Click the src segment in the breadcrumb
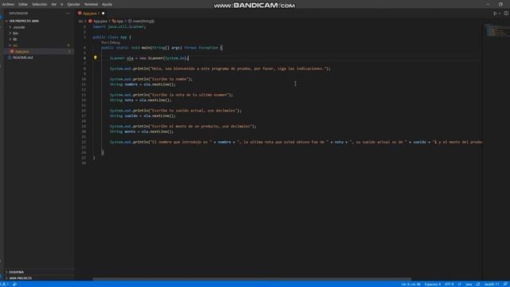510x287 pixels. (80, 22)
